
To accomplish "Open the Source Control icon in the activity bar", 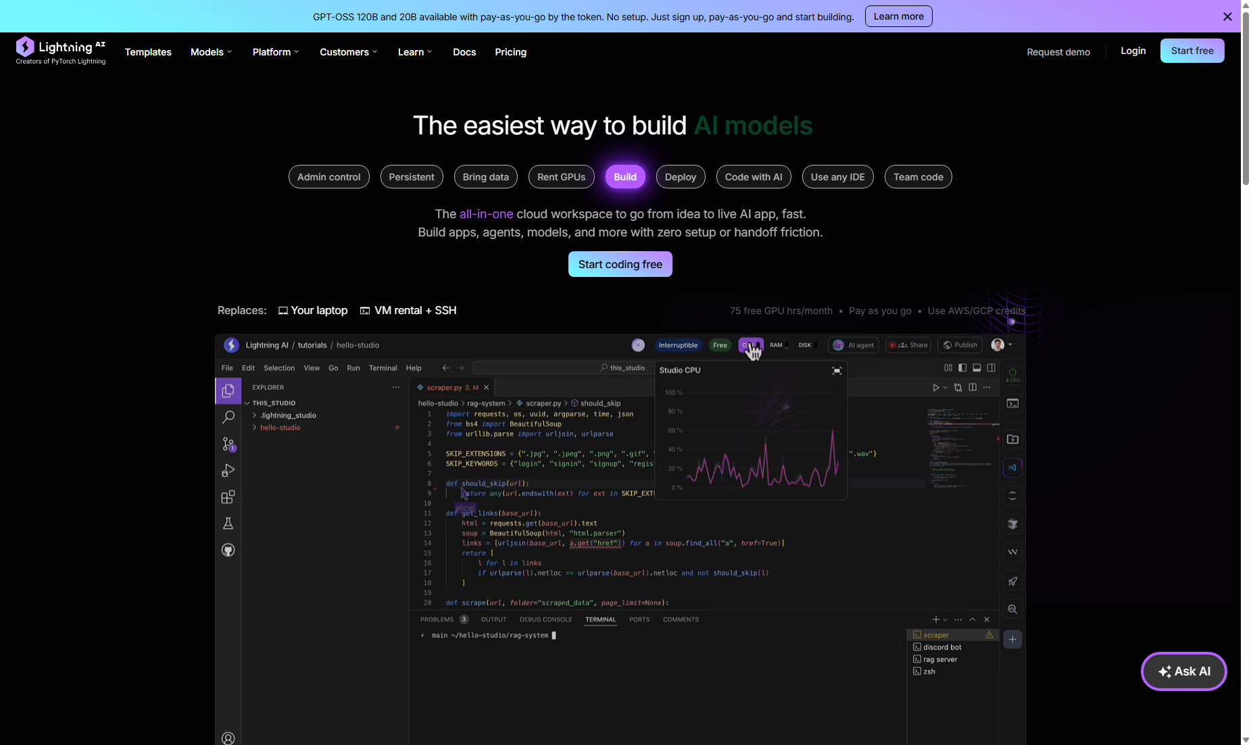I will [228, 444].
